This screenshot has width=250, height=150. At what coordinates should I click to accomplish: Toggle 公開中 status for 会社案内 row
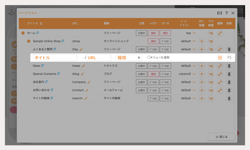click(141, 82)
